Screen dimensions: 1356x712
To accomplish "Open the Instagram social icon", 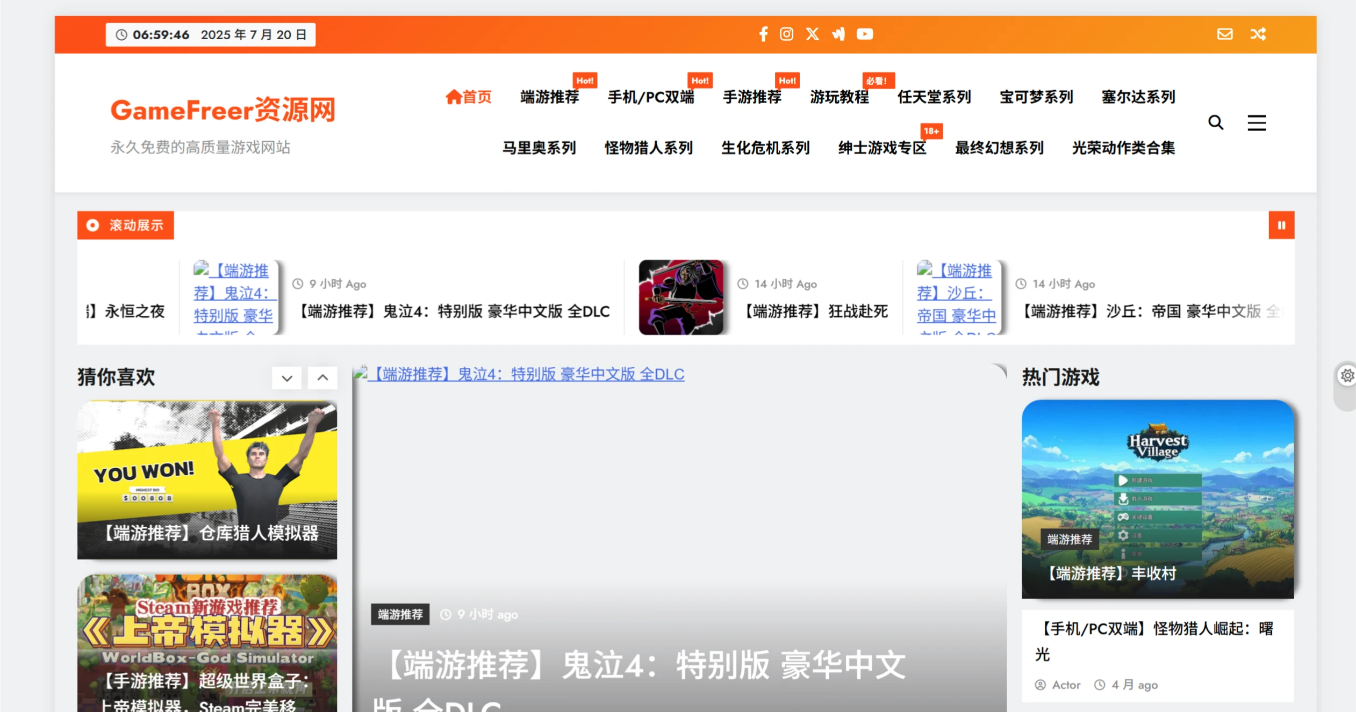I will [x=786, y=34].
